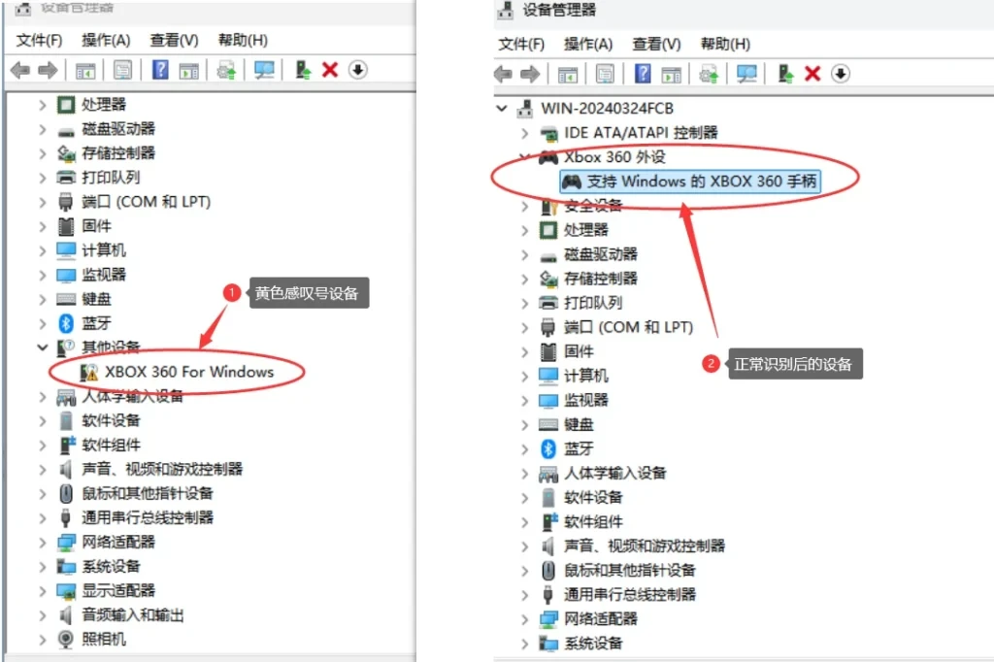Image resolution: width=994 pixels, height=662 pixels.
Task: Expand 显示适配器 in the left window
Action: click(x=43, y=591)
